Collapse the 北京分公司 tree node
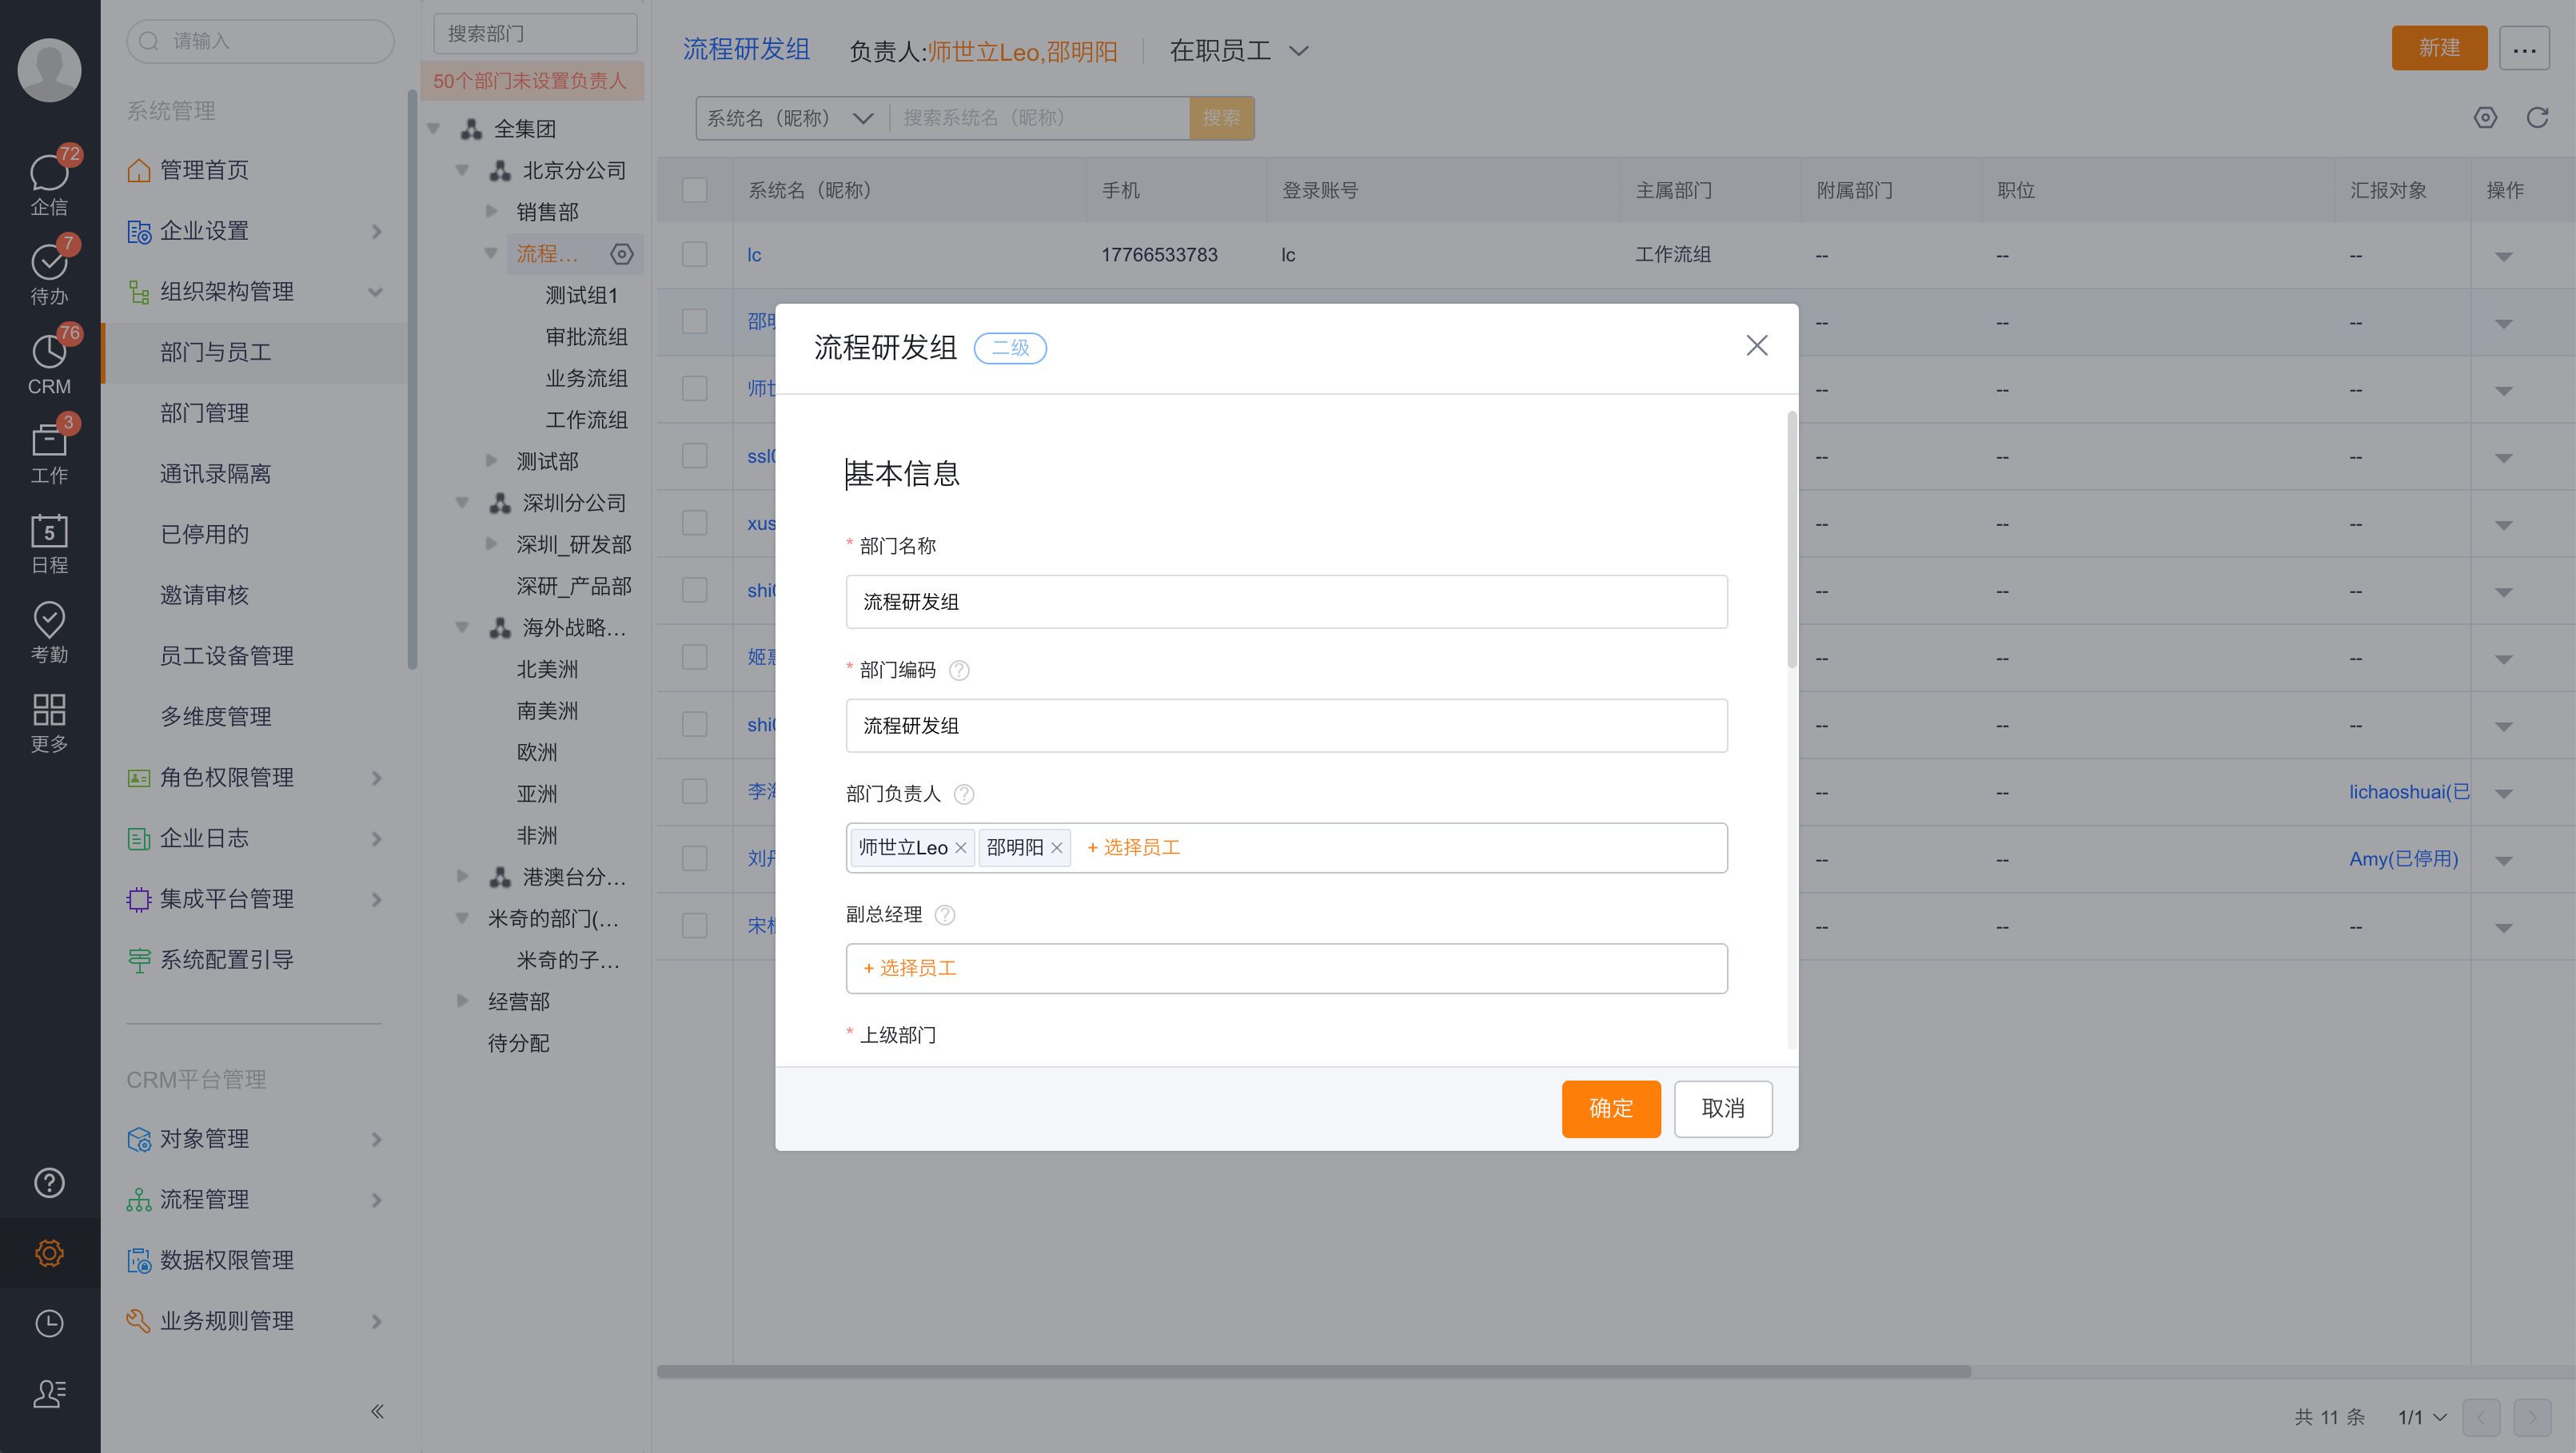Image resolution: width=2576 pixels, height=1453 pixels. coord(462,169)
